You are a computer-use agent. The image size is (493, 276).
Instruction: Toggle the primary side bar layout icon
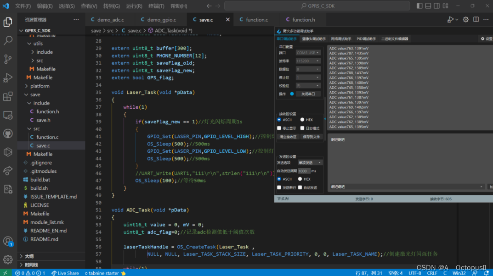[419, 6]
